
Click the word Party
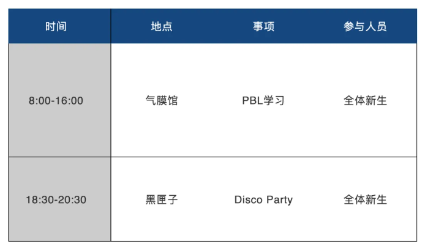[x=279, y=200]
